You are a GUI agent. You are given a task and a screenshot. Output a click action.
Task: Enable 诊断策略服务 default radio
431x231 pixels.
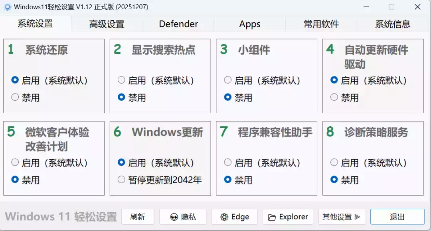334,162
